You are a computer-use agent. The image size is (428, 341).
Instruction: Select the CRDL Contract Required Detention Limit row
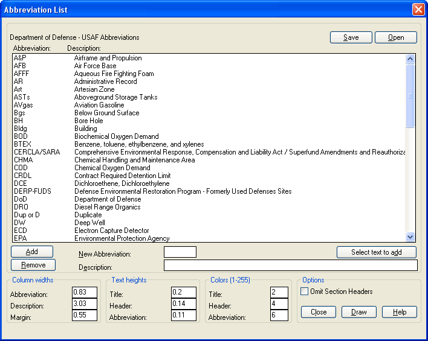point(209,176)
